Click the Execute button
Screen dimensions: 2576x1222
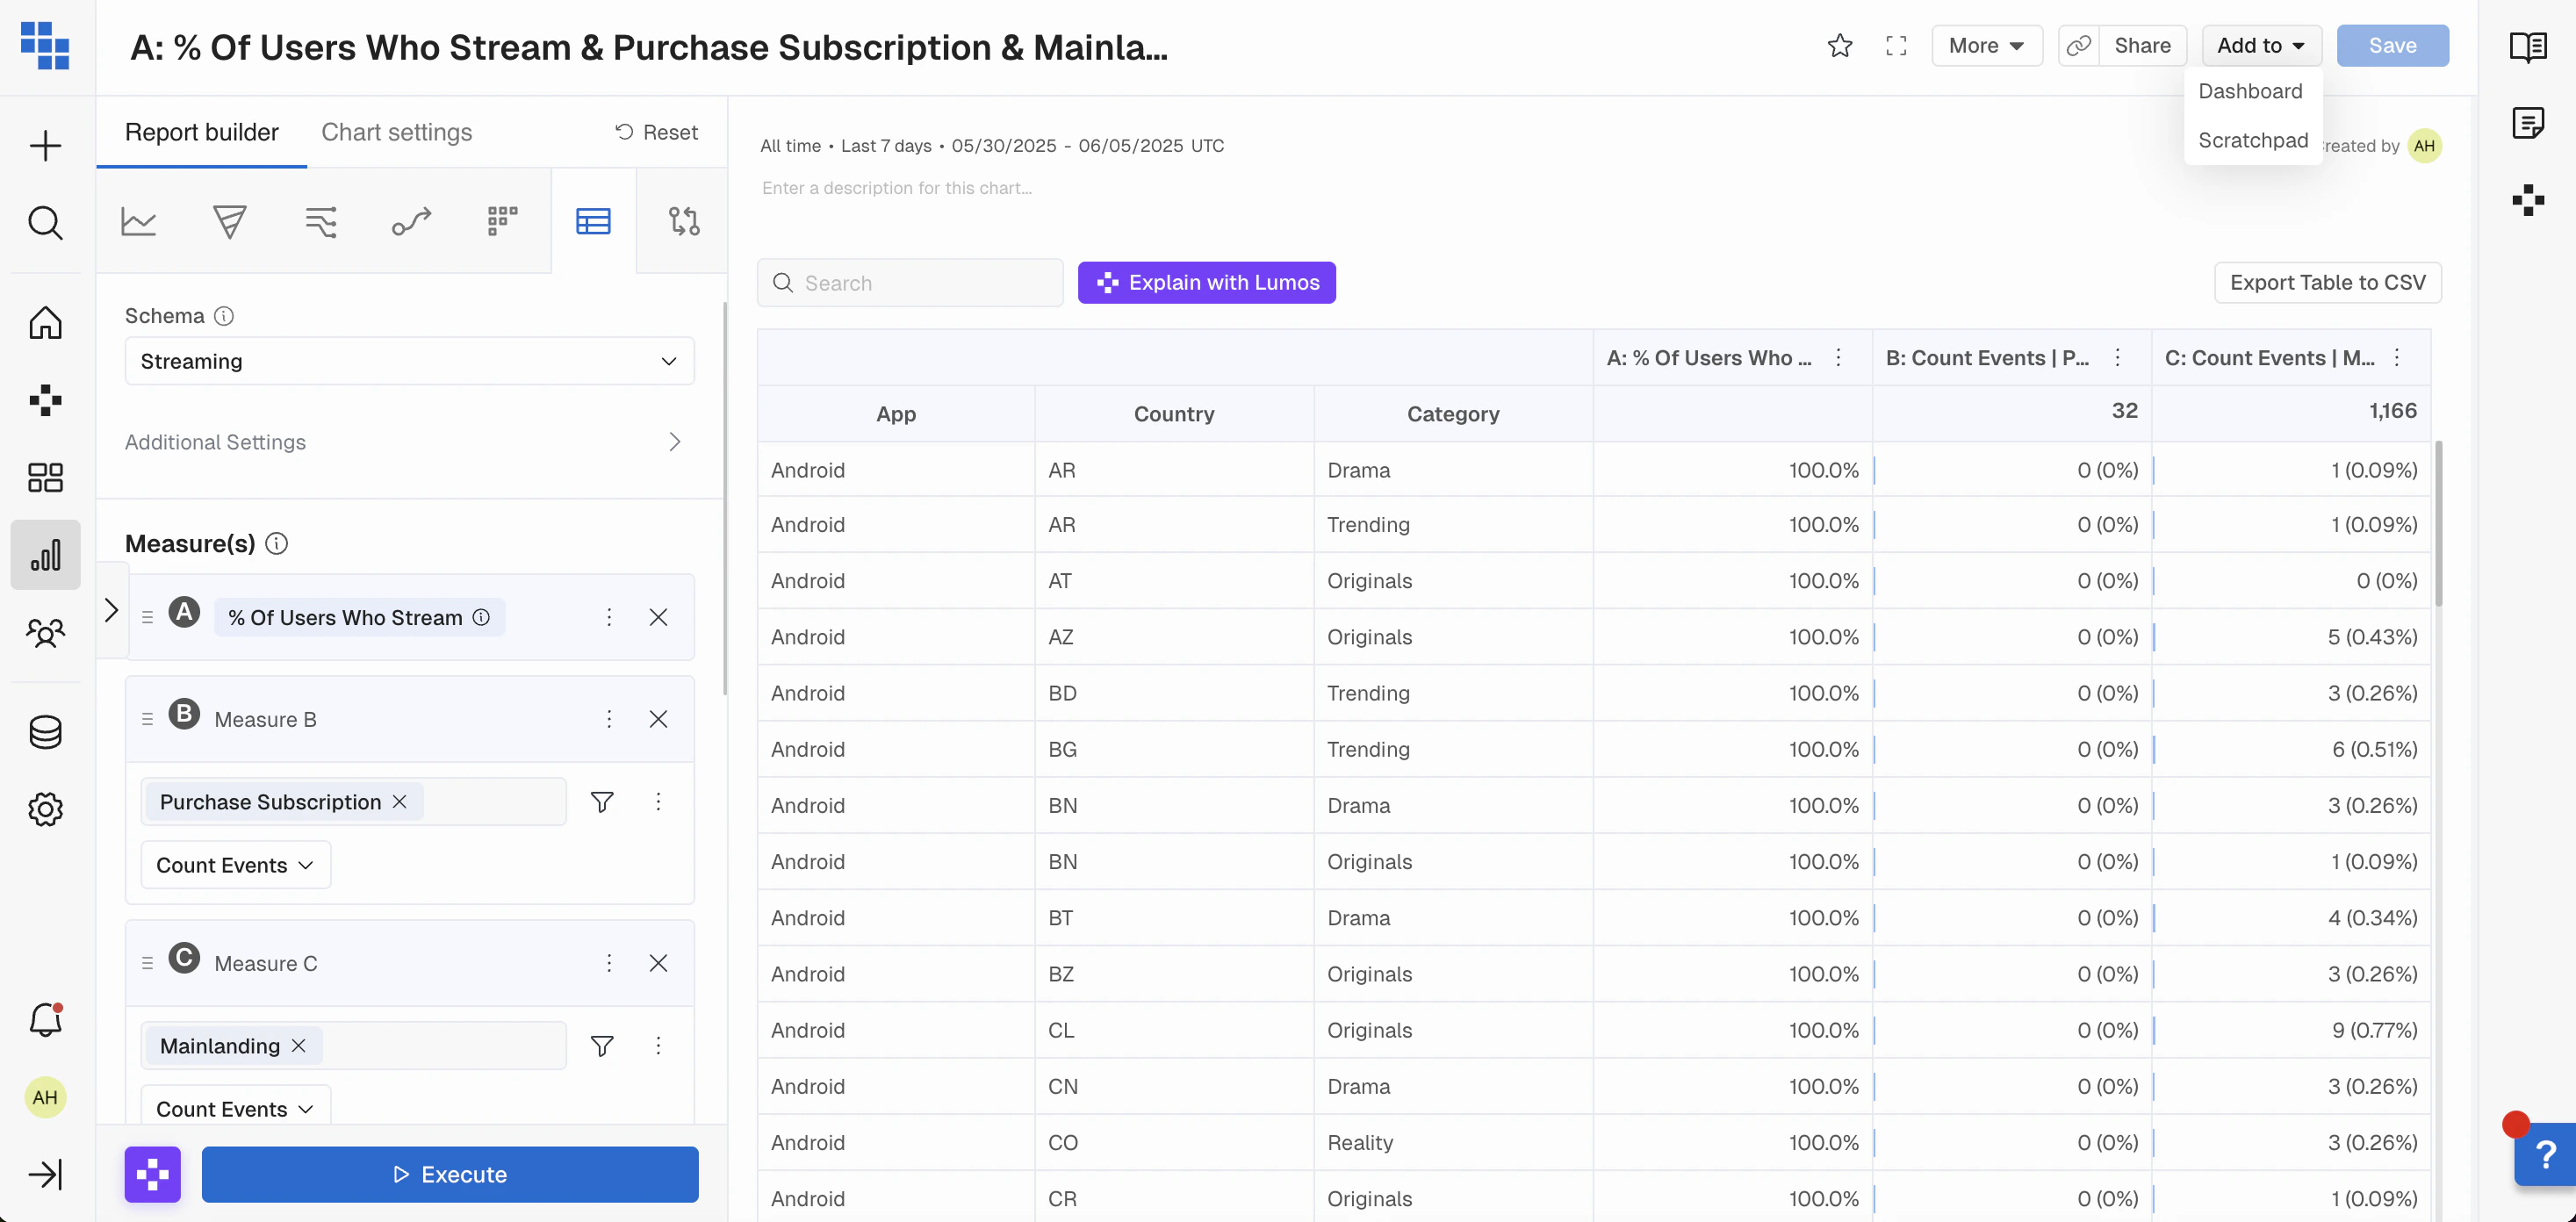point(450,1174)
